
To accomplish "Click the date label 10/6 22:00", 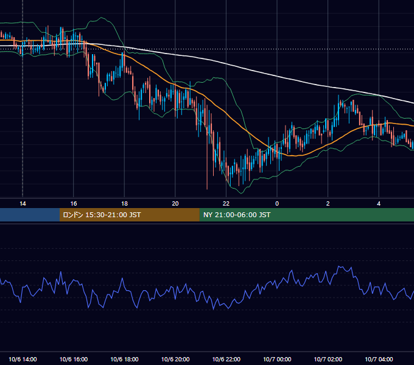I will pyautogui.click(x=226, y=359).
